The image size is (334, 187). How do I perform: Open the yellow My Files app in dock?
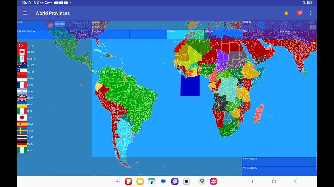point(140,182)
